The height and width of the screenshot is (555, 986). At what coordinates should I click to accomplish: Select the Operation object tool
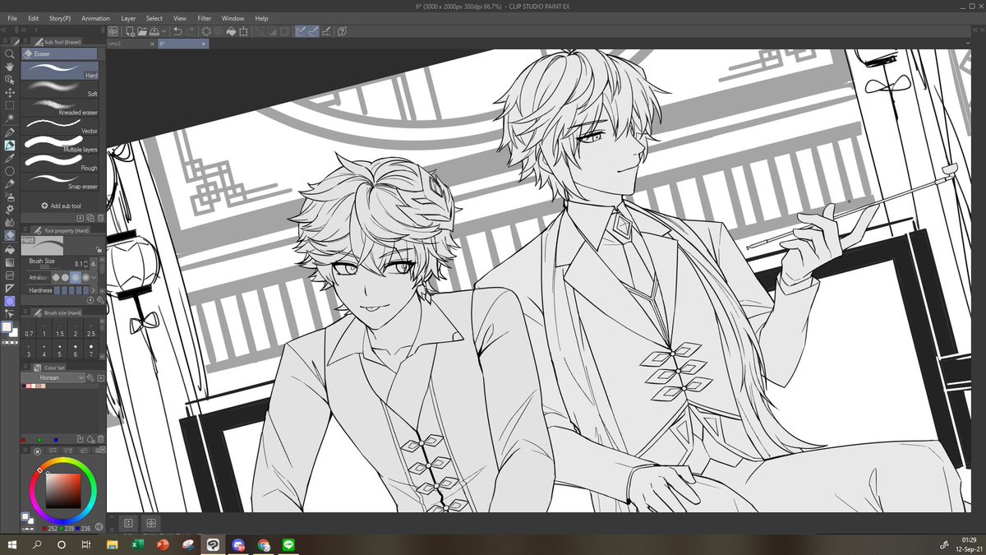10,80
